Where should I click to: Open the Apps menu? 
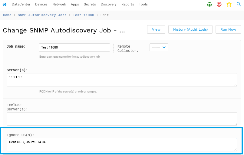[75, 4]
